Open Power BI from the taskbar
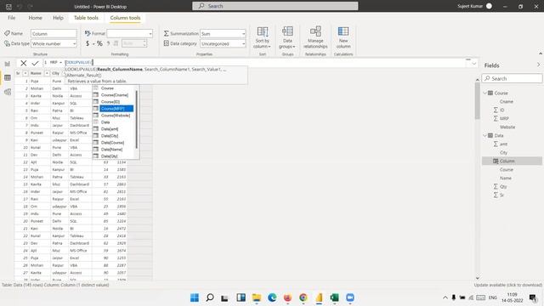544x306 pixels. click(319, 297)
